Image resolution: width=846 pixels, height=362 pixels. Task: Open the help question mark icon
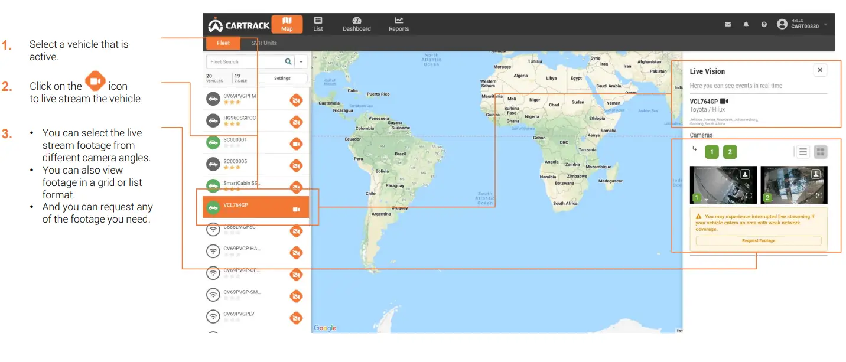point(764,24)
